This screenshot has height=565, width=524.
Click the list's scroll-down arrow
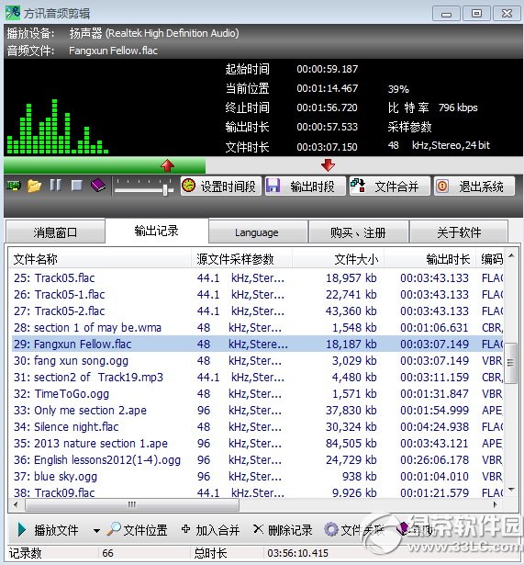click(511, 490)
